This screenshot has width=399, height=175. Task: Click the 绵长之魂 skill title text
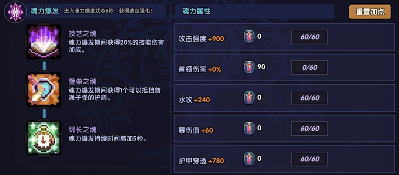pyautogui.click(x=82, y=130)
